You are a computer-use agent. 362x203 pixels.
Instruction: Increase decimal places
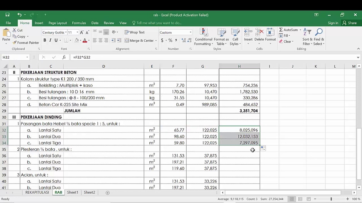point(184,41)
